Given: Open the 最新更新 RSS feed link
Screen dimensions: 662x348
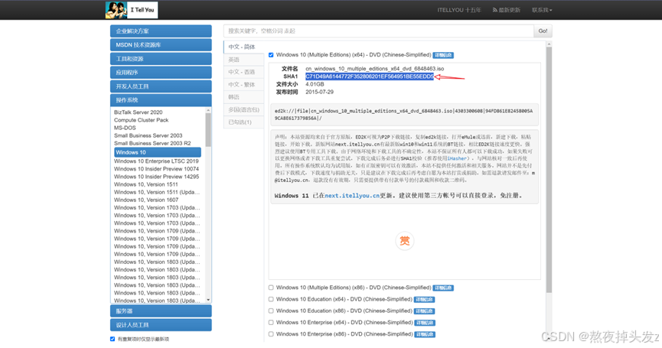Looking at the screenshot, I should (x=506, y=10).
